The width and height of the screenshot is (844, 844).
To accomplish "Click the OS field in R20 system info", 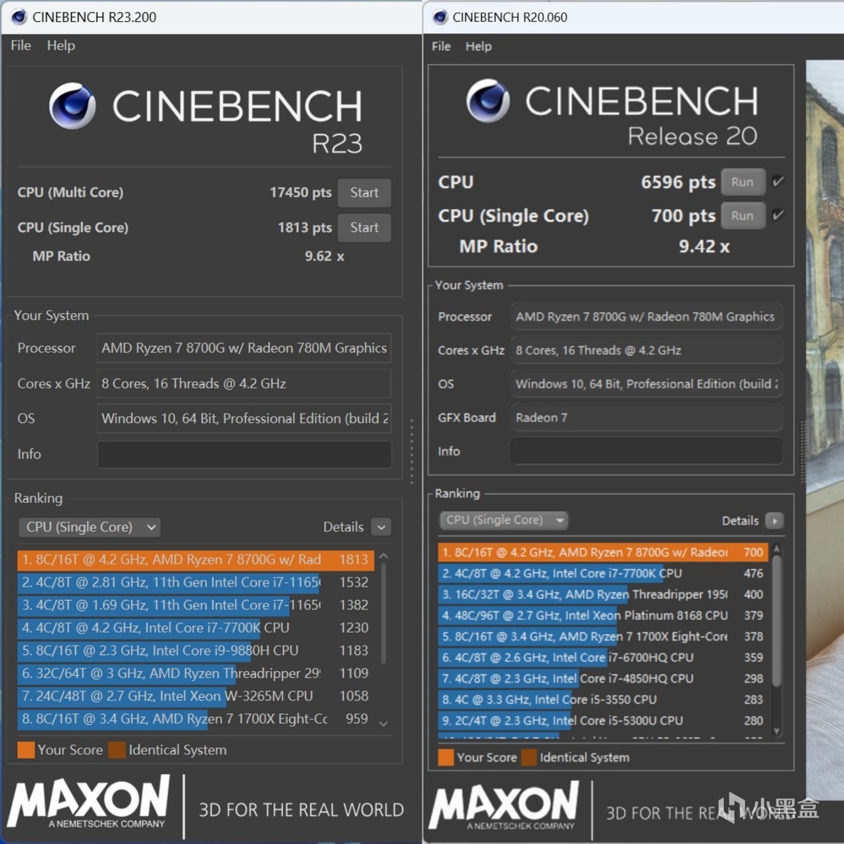I will [x=646, y=384].
